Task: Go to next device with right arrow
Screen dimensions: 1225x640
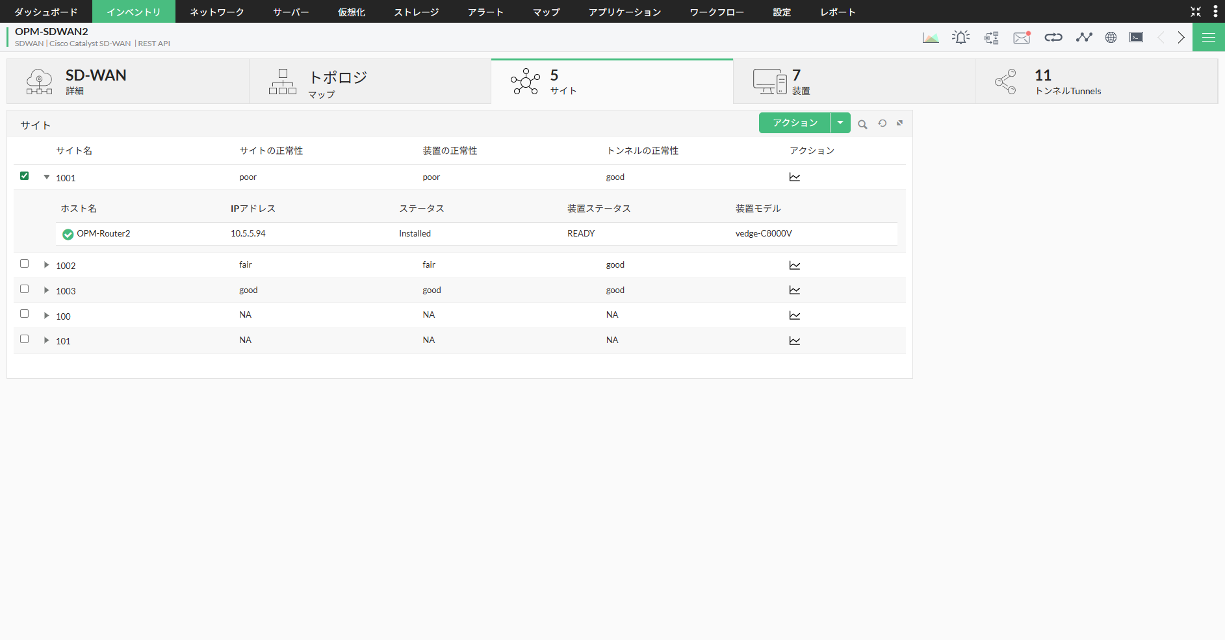Action: (1181, 38)
